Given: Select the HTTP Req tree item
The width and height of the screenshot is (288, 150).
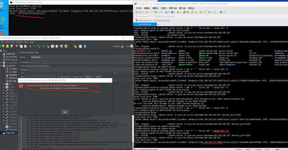Looking at the screenshot, I should coord(13,130).
